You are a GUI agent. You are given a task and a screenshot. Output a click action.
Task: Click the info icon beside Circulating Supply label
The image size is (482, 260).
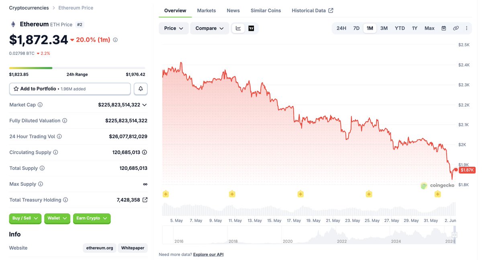[55, 152]
